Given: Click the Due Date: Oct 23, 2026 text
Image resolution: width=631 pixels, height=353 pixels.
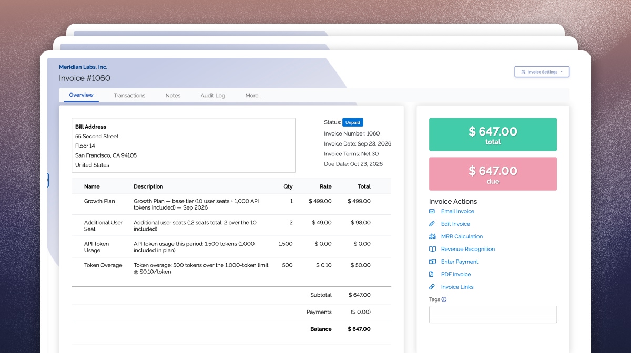Looking at the screenshot, I should click(x=353, y=164).
